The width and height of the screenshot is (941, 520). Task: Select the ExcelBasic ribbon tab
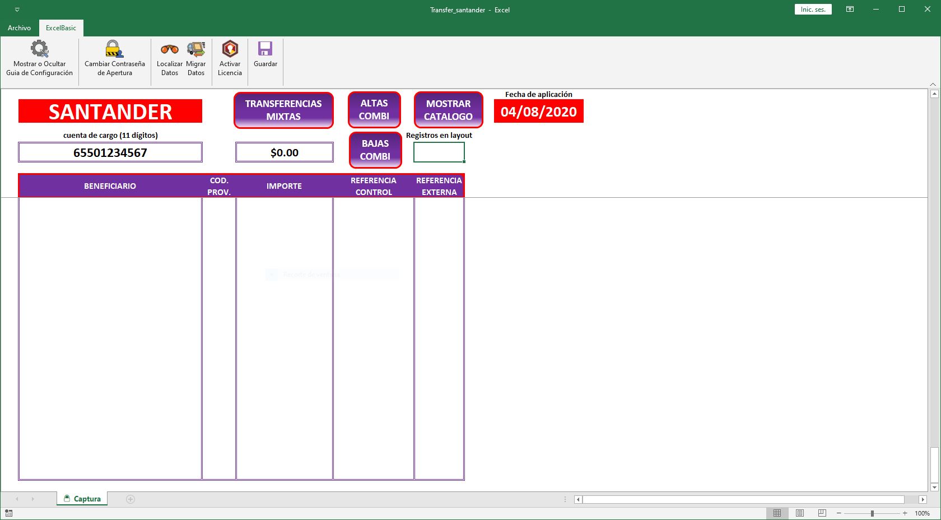click(x=61, y=28)
